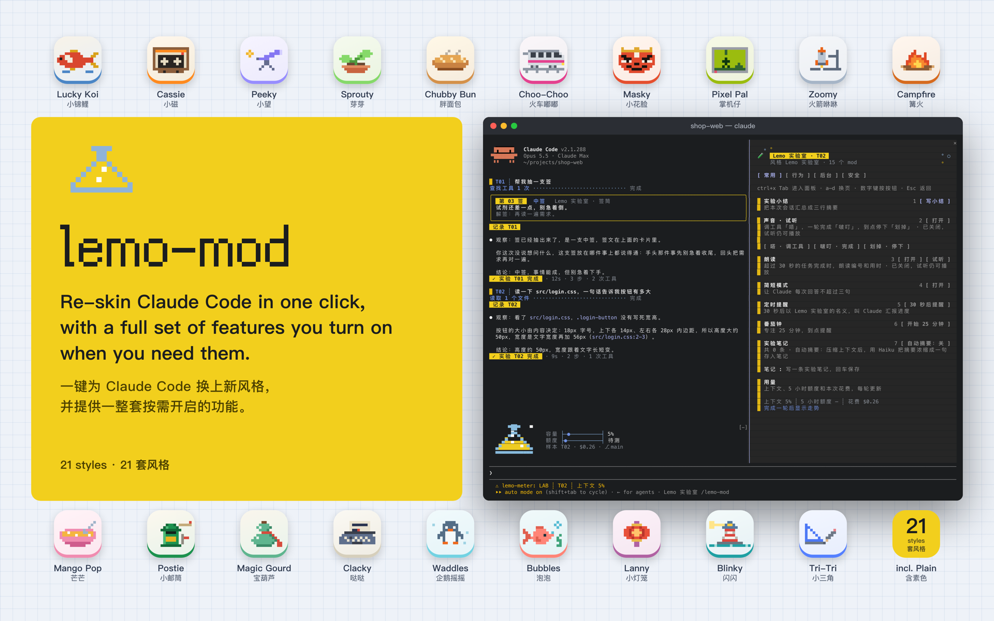994x621 pixels.
Task: Choose the Tri-Tri set square icon
Action: click(x=823, y=534)
